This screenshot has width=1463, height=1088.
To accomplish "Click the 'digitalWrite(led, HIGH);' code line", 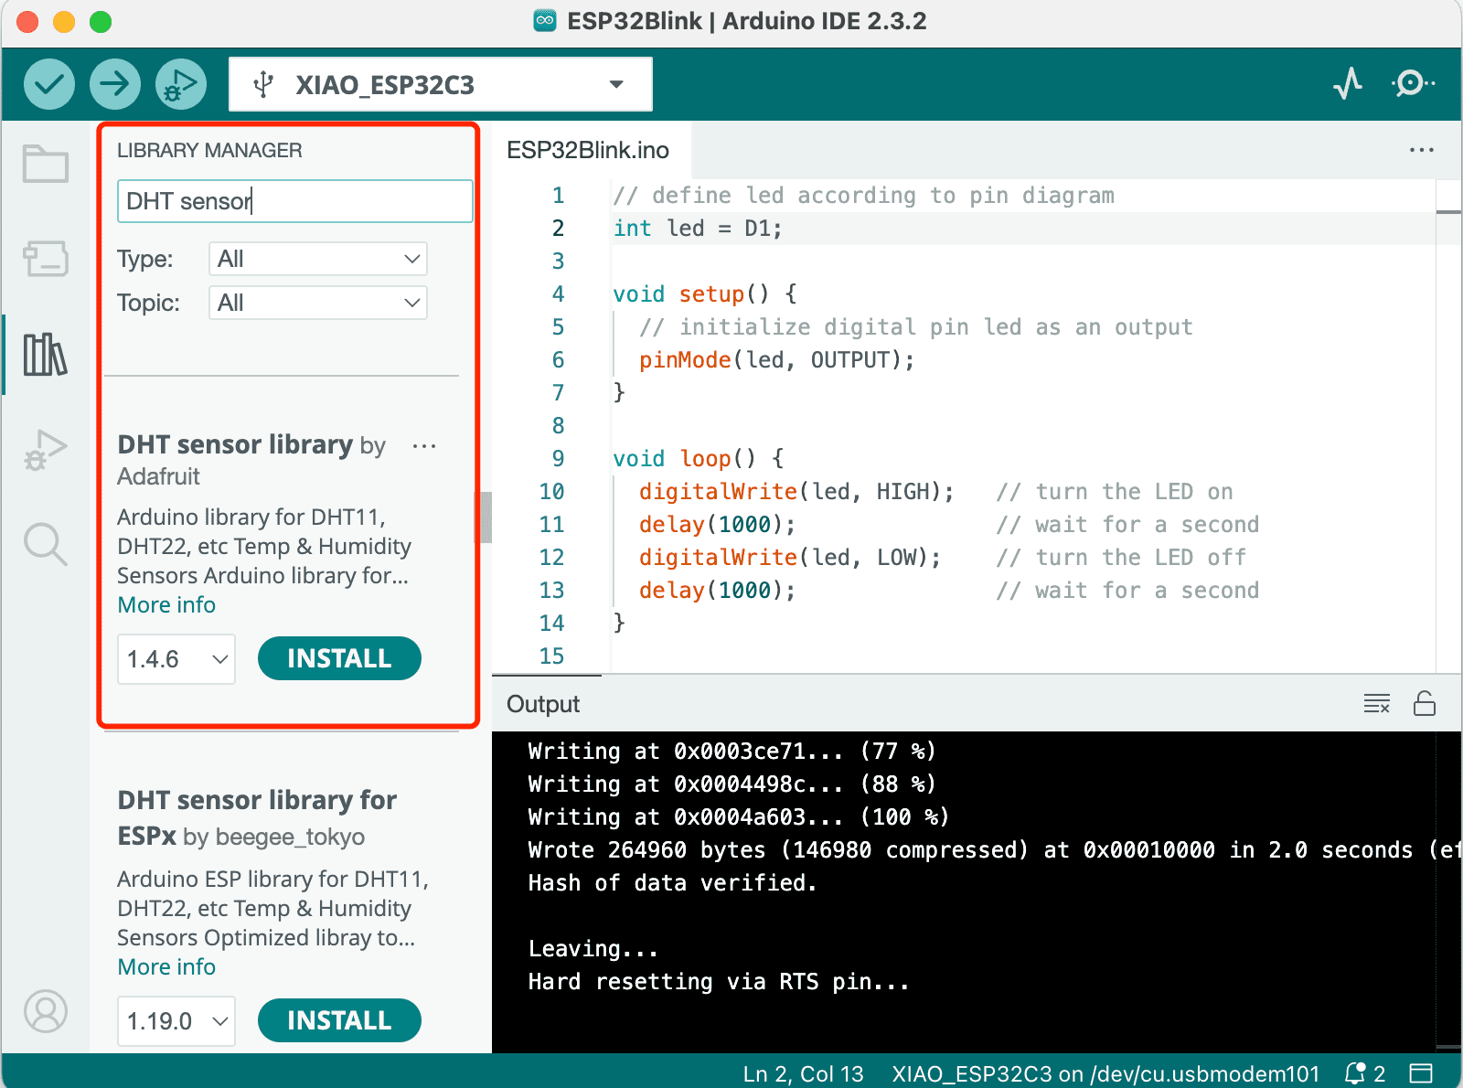I will pyautogui.click(x=796, y=492).
